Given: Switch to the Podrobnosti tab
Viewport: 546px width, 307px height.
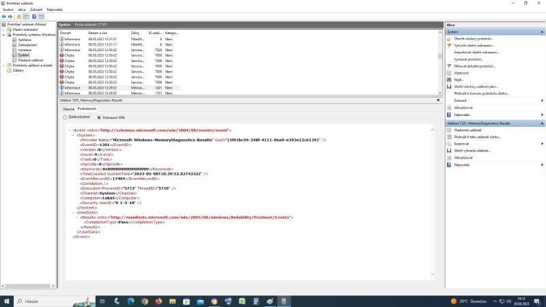Looking at the screenshot, I should (87, 108).
